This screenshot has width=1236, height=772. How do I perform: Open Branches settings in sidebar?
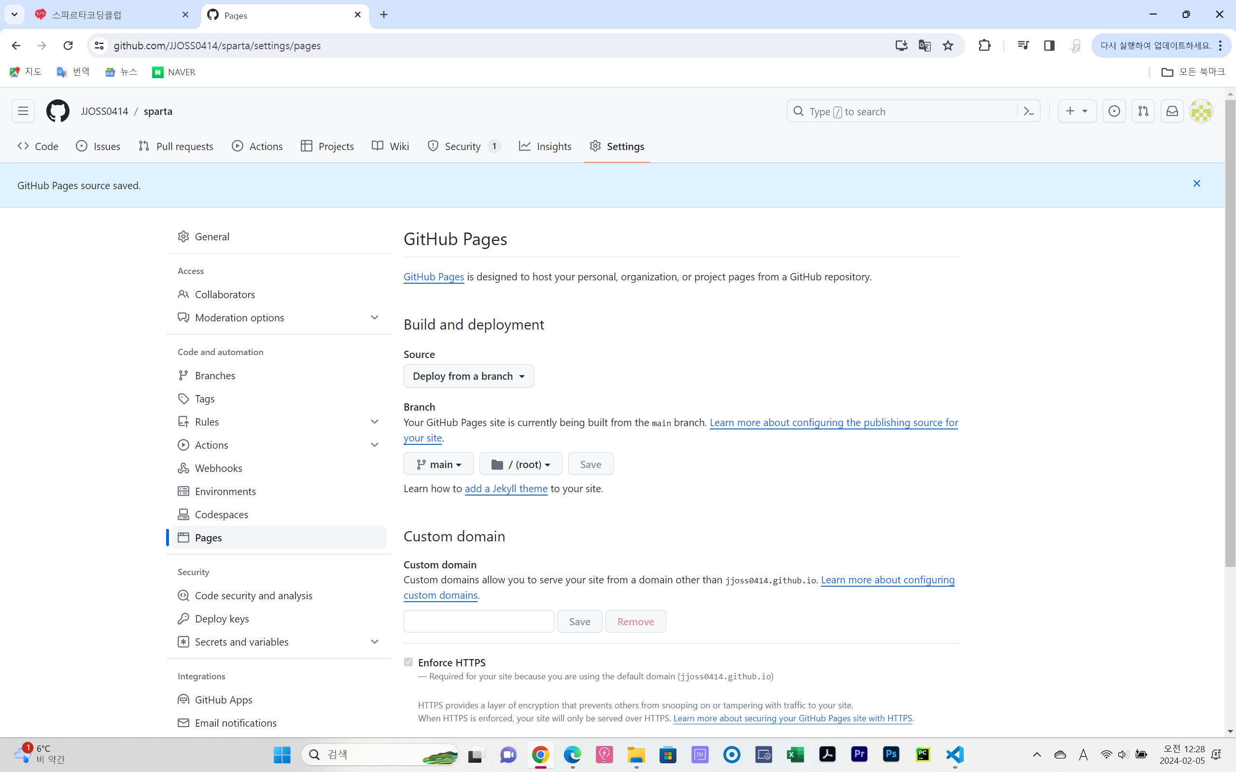[x=279, y=375]
